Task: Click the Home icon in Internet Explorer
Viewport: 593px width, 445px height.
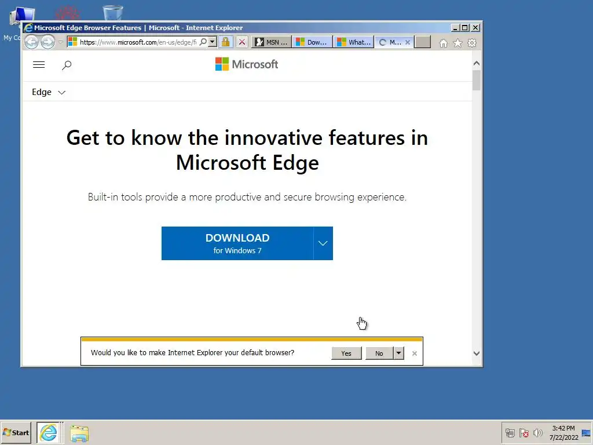Action: [444, 43]
